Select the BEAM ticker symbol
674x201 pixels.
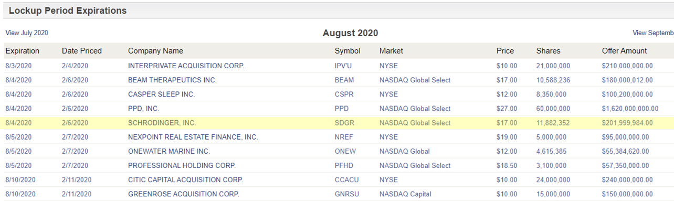(x=344, y=80)
